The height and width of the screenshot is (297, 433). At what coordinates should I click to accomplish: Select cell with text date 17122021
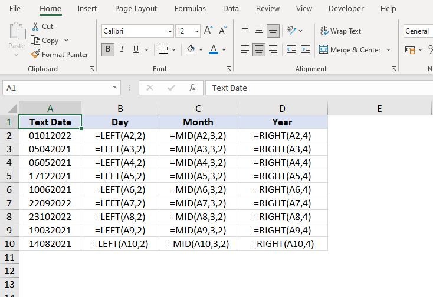(50, 176)
